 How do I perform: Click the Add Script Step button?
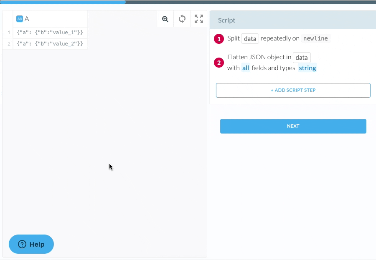[x=293, y=90]
